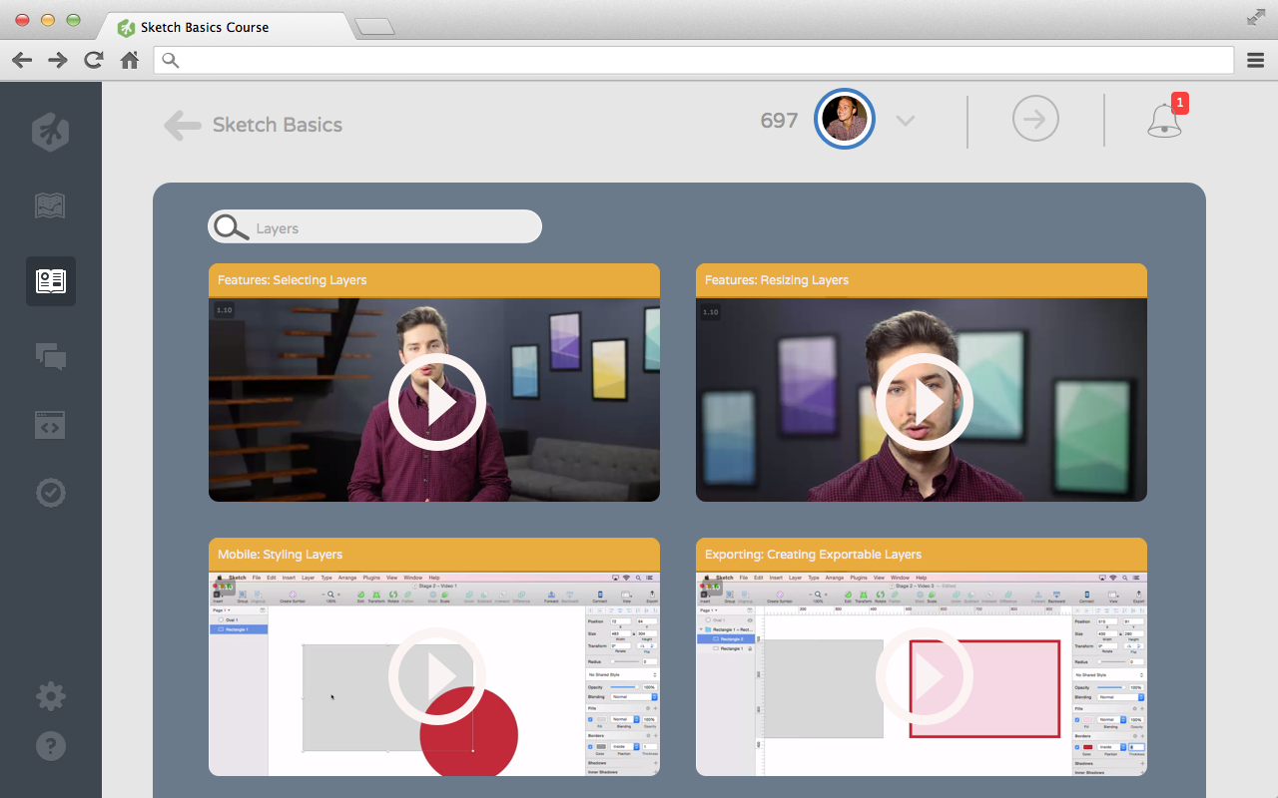Click the browser back button

tap(22, 60)
